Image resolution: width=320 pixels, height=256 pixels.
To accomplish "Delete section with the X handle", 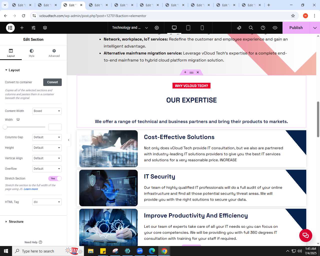I will (198, 72).
